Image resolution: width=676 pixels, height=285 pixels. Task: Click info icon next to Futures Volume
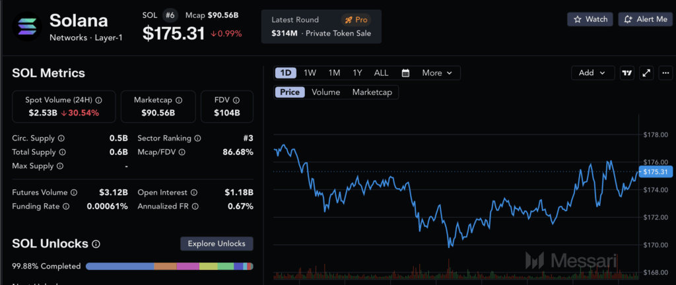[74, 193]
